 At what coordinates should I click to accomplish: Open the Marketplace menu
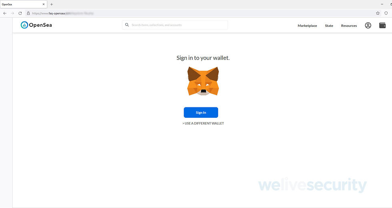click(307, 26)
